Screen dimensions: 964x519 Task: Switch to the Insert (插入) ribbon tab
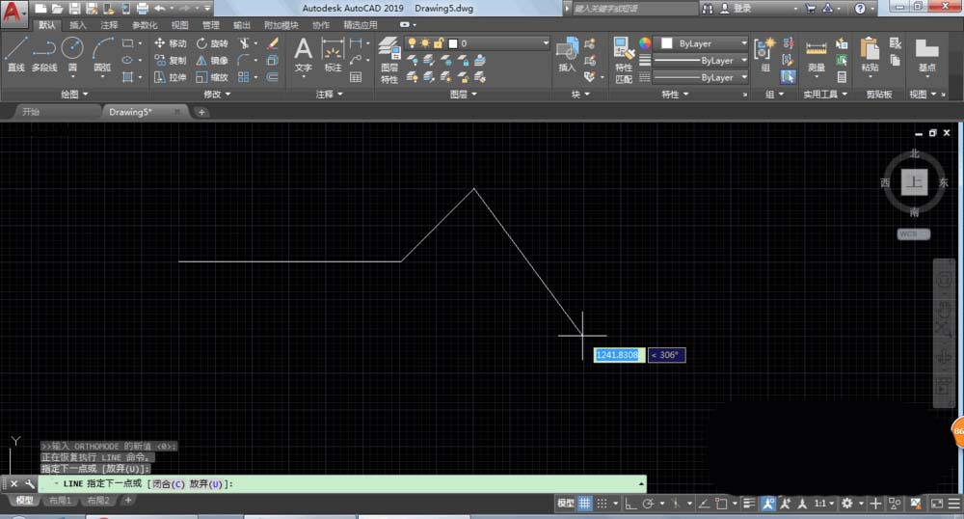click(78, 25)
